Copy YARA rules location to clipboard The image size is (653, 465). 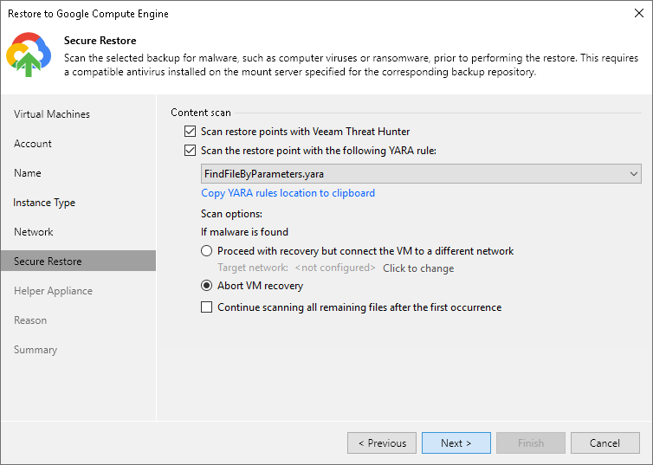point(288,193)
